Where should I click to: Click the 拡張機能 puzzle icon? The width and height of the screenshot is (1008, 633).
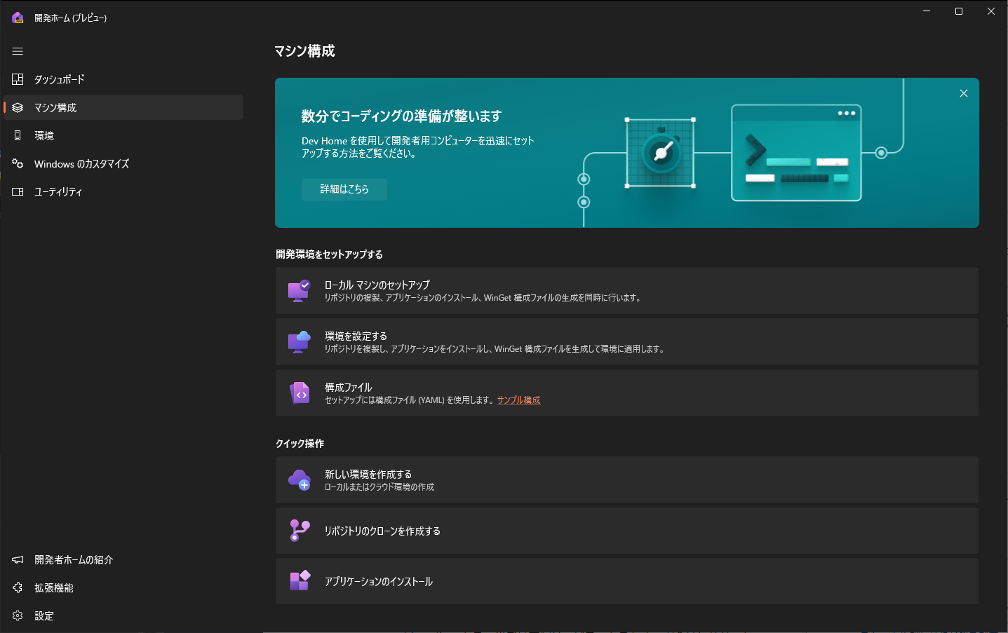pyautogui.click(x=18, y=587)
